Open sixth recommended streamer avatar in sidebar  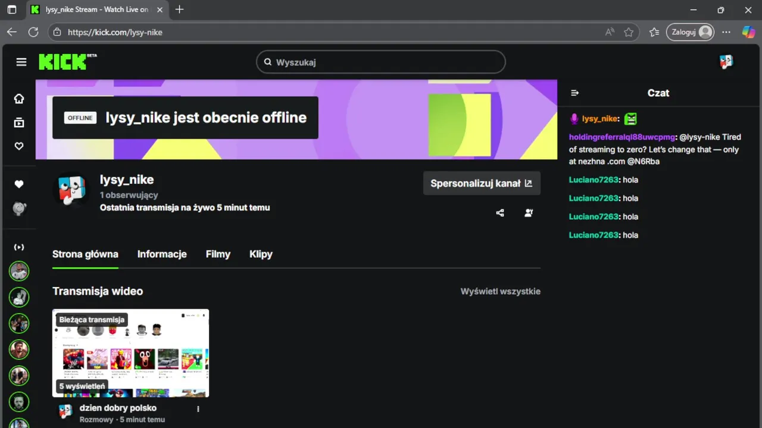19,402
